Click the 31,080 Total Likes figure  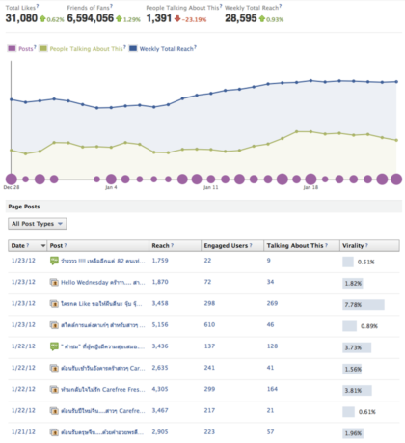(21, 18)
